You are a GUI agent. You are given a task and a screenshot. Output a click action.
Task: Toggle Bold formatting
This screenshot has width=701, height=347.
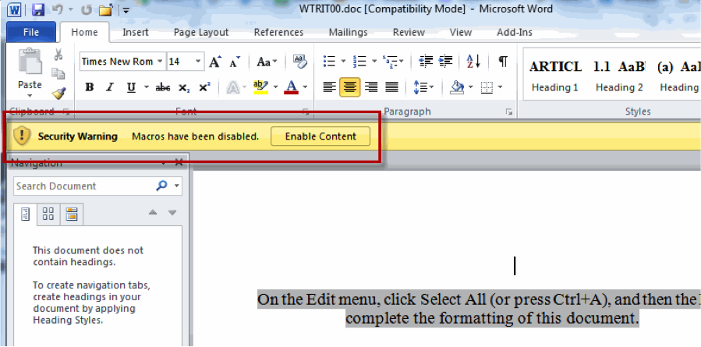(90, 87)
